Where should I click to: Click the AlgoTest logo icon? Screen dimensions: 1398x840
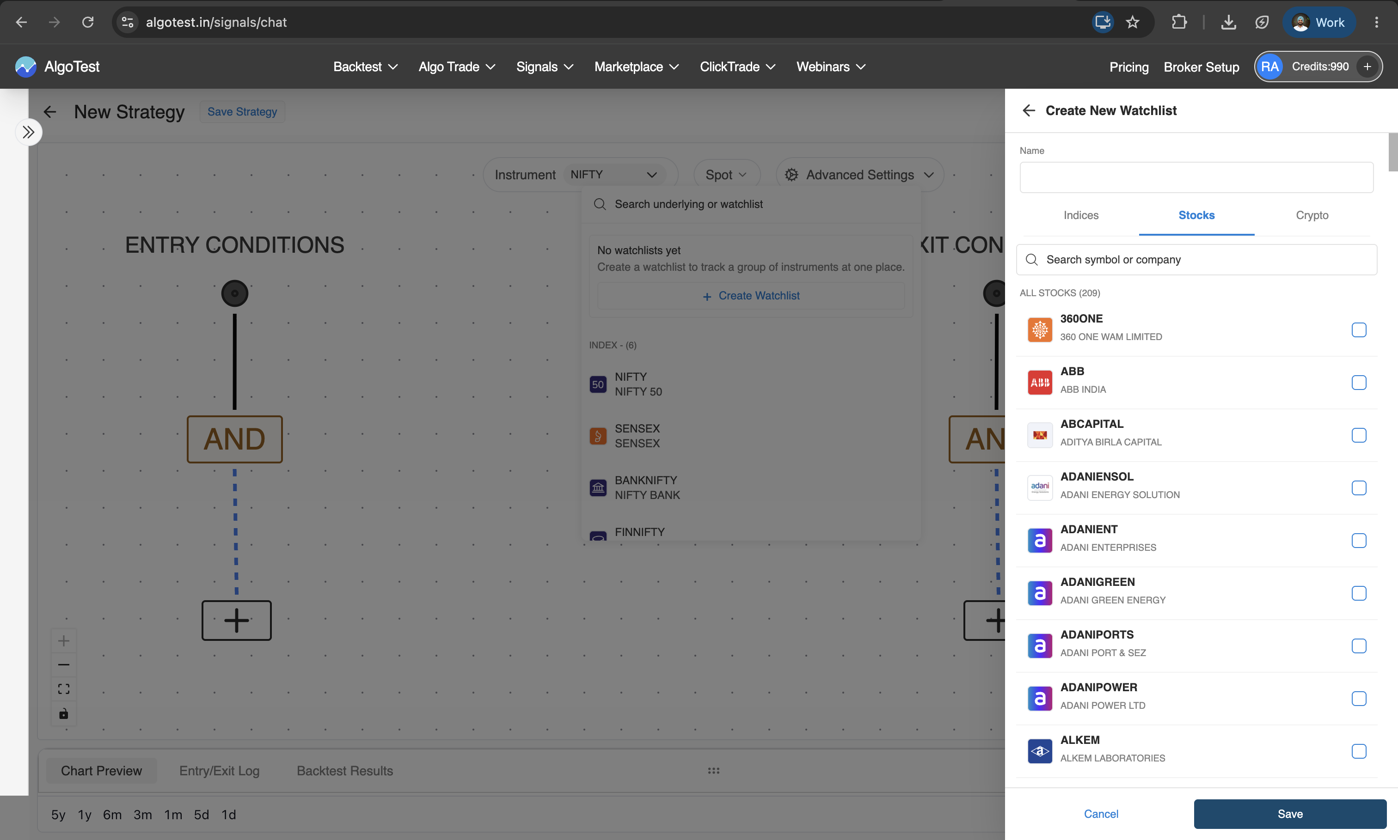coord(25,67)
